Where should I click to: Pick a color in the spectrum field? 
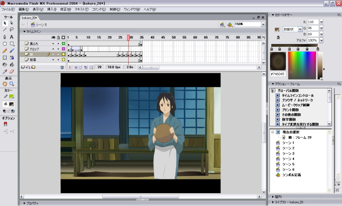point(302,66)
